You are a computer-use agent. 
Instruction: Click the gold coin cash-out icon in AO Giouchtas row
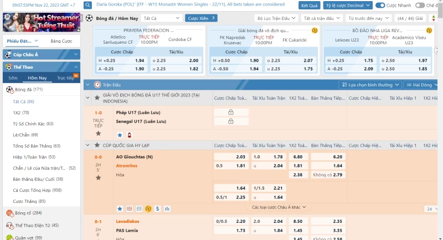[x=148, y=208]
